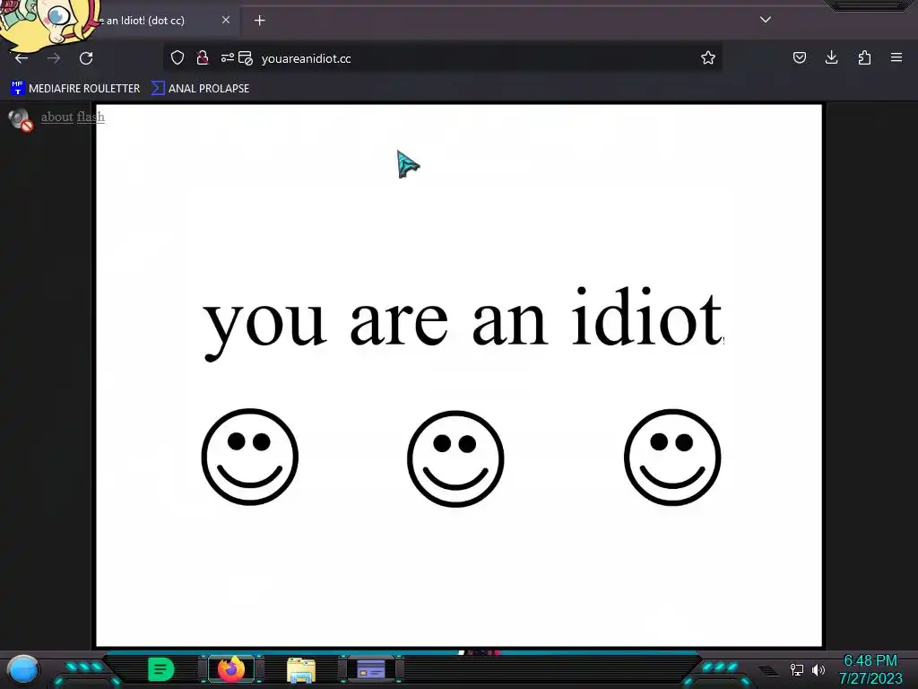This screenshot has height=689, width=918.
Task: Show hidden system tray icons
Action: click(768, 671)
